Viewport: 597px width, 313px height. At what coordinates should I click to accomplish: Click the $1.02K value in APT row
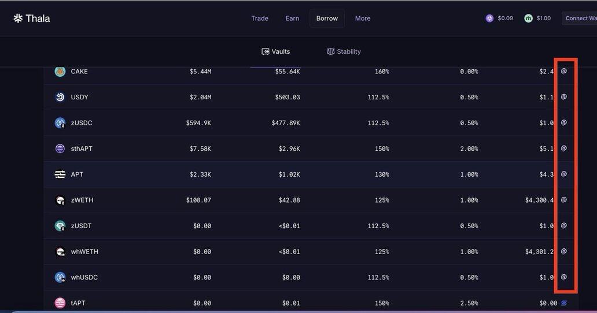click(x=289, y=174)
